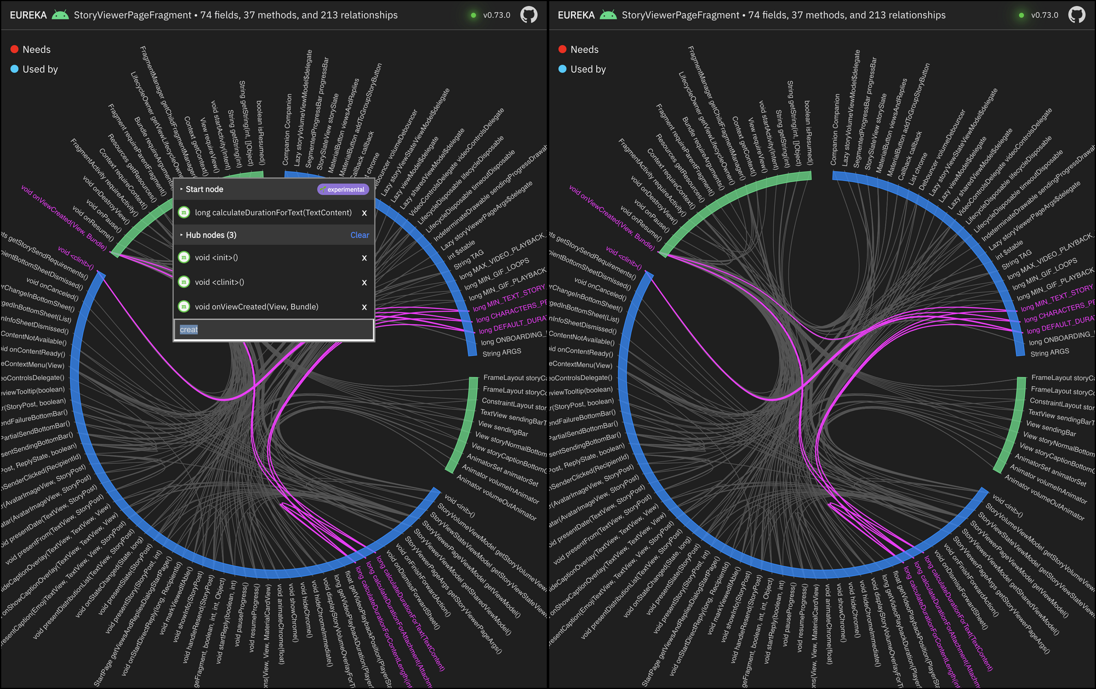Click the sprout icon on the experimental badge
Screen dimensions: 1096x689
coord(324,189)
